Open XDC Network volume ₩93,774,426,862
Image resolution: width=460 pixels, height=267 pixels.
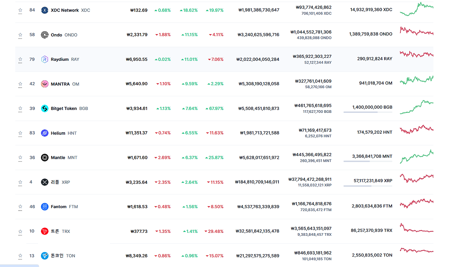(314, 7)
